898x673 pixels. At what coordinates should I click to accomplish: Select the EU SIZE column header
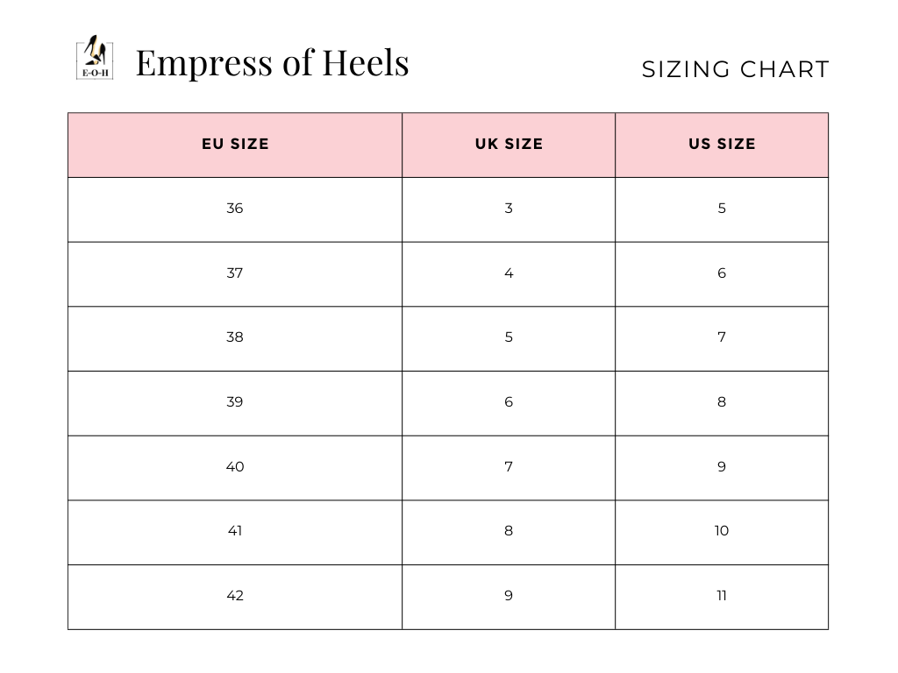point(235,145)
